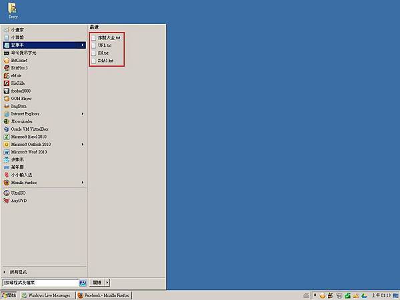Select the highlighted 記事本 entry

point(45,45)
